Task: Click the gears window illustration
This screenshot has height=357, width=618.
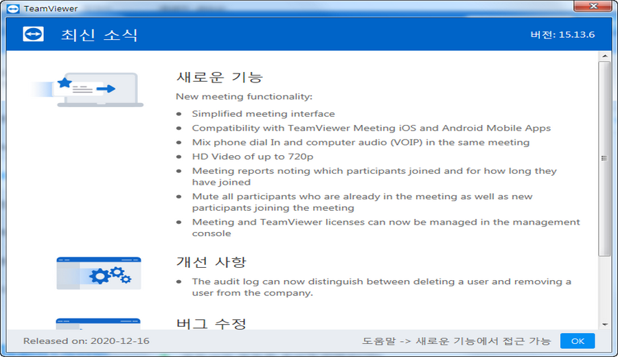Action: tap(98, 273)
